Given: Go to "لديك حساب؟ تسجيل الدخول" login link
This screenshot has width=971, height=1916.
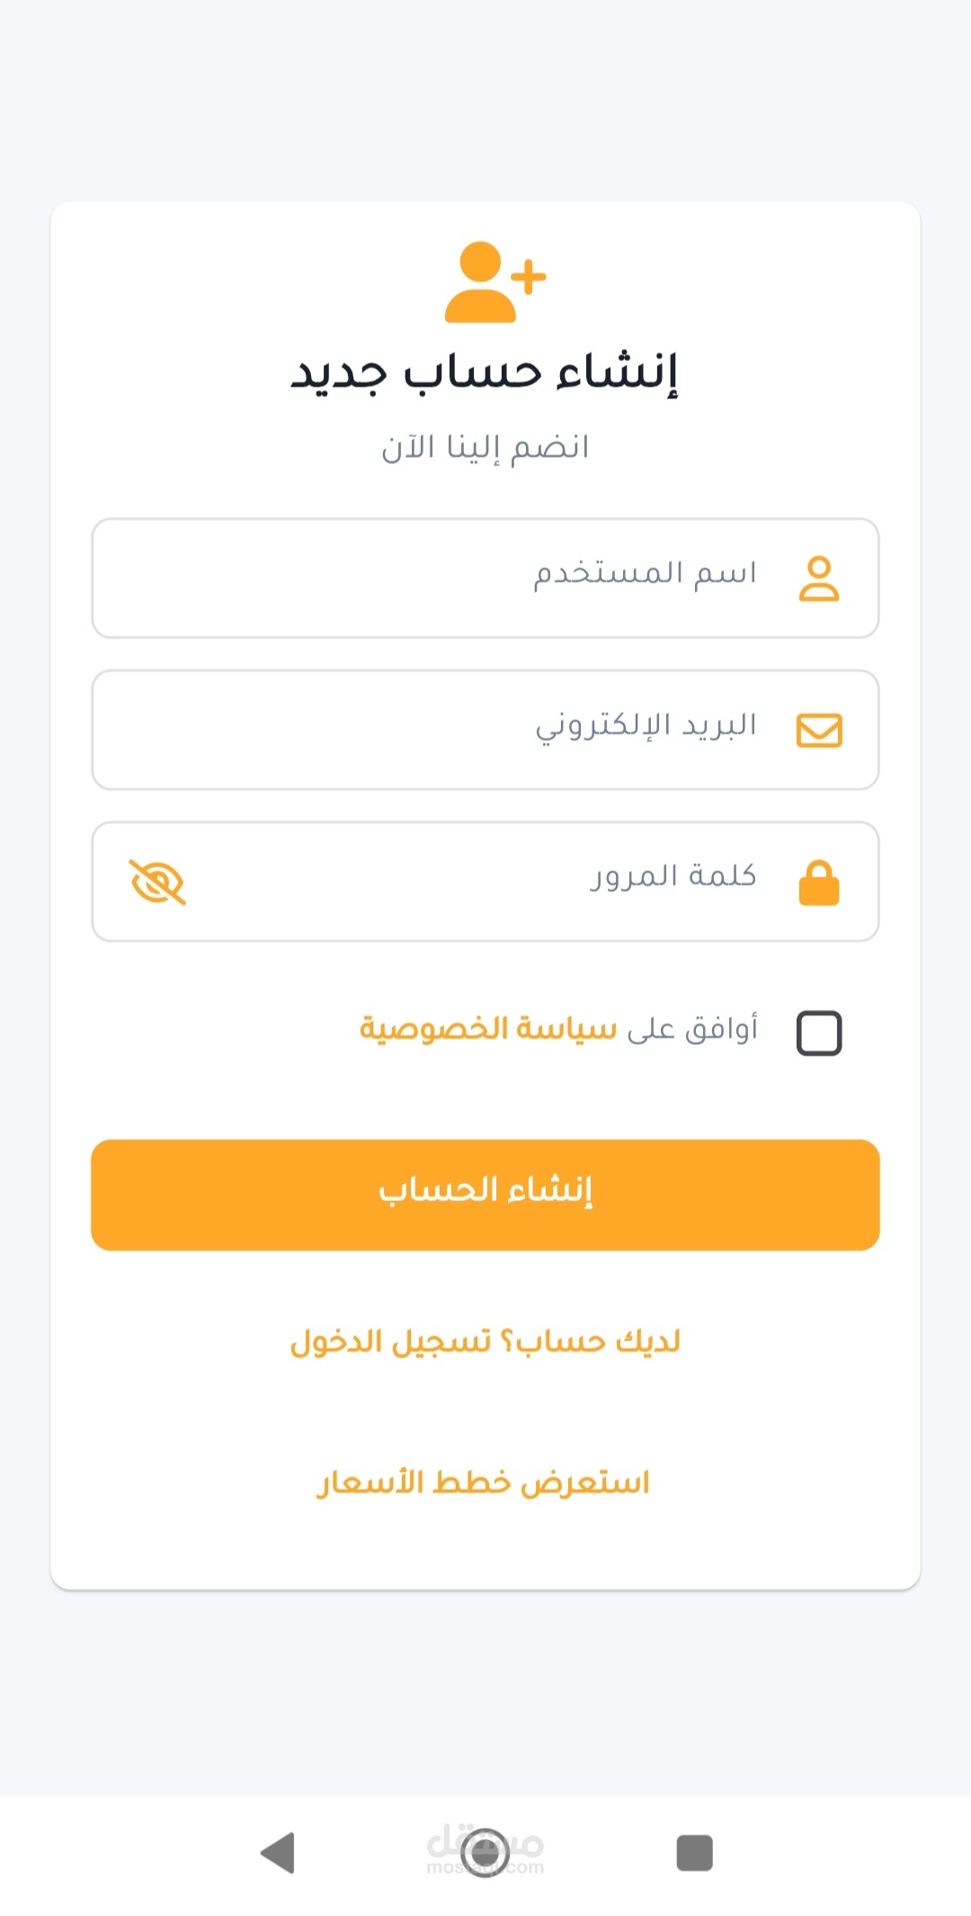Looking at the screenshot, I should 485,1342.
